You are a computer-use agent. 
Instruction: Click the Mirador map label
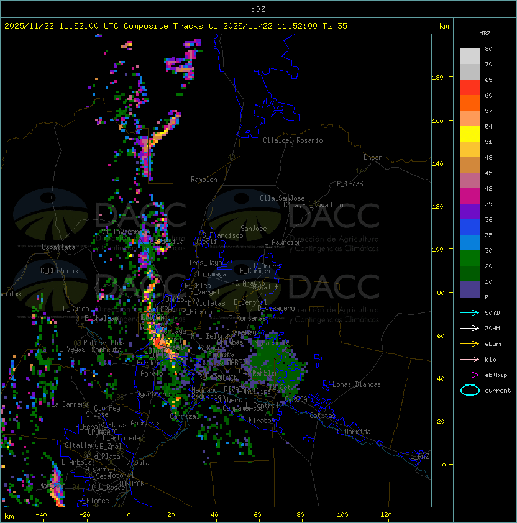coord(260,421)
